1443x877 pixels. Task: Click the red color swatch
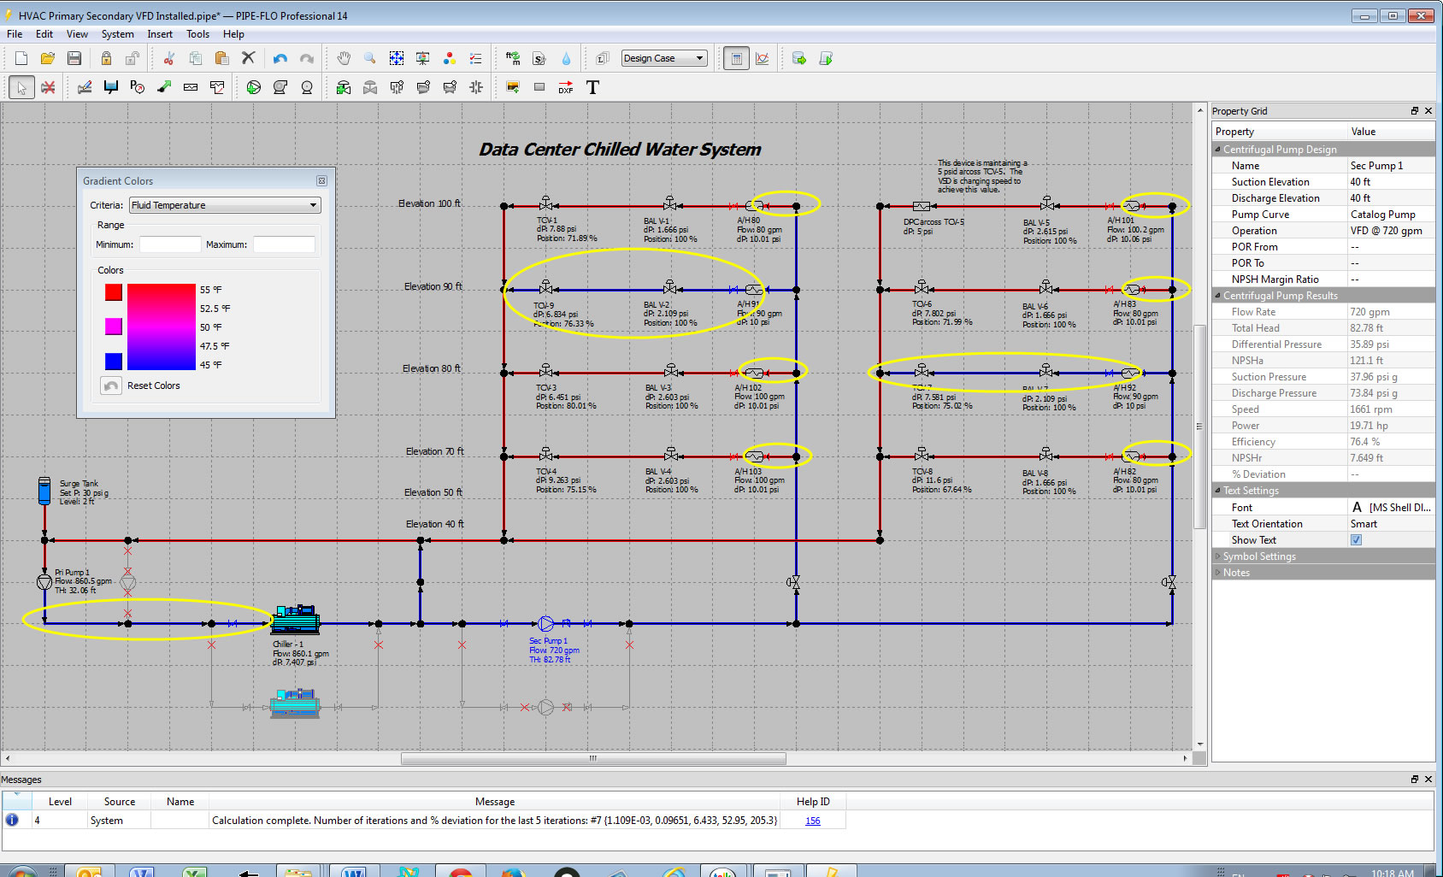114,292
